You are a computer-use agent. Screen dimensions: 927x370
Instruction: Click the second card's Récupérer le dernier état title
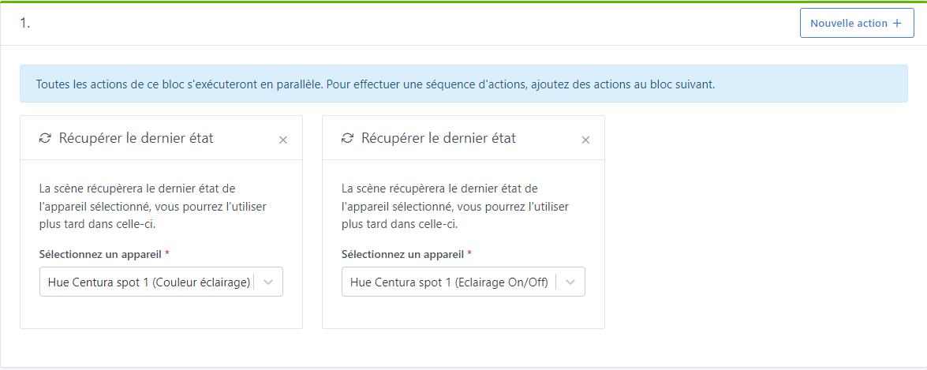438,138
